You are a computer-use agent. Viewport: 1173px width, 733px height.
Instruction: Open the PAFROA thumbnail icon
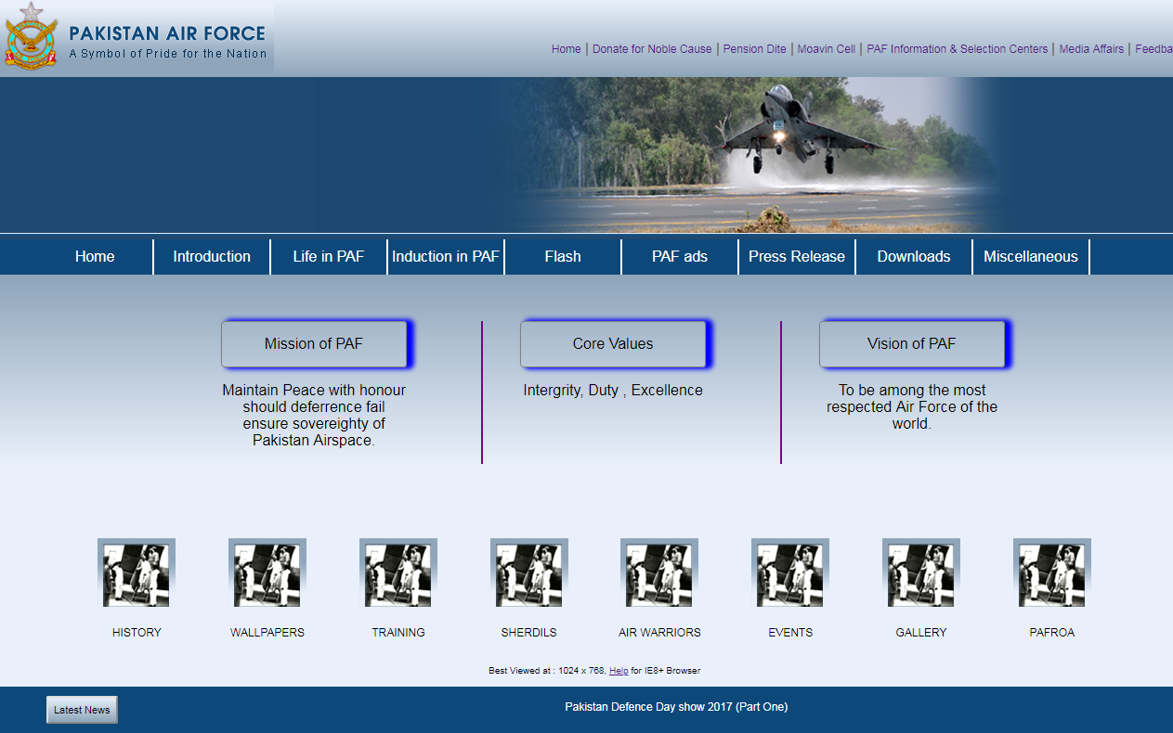point(1052,572)
